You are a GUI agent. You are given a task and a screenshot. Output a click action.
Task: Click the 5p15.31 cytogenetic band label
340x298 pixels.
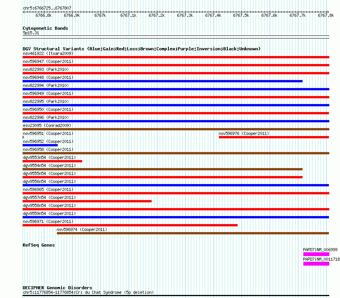31,33
